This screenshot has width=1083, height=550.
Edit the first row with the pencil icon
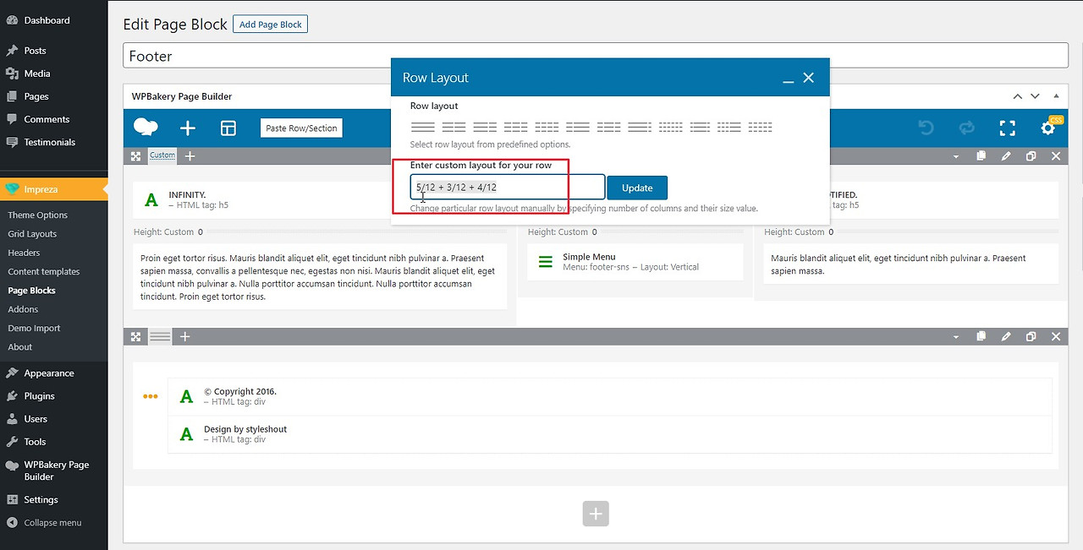point(1006,156)
